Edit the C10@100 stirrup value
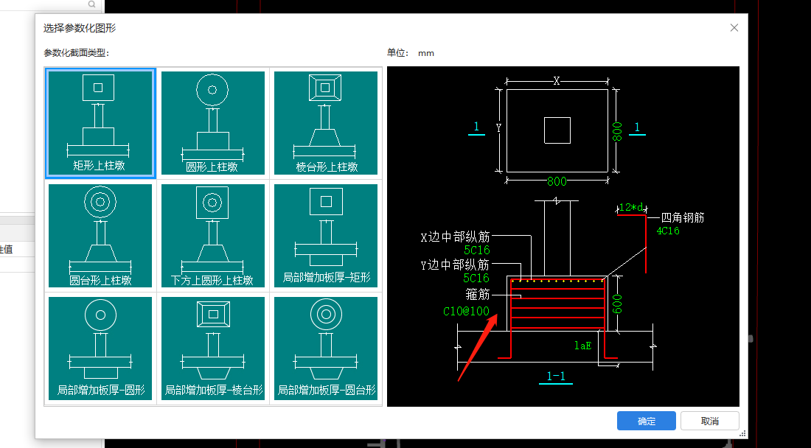This screenshot has height=448, width=811. (x=466, y=311)
